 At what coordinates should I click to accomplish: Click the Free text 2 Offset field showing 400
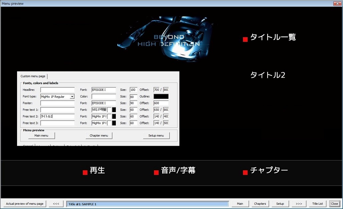click(166, 116)
